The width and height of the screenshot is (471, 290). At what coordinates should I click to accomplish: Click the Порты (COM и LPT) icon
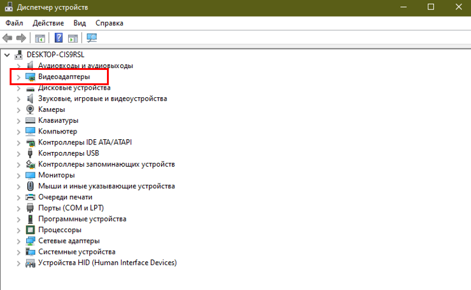tap(30, 208)
